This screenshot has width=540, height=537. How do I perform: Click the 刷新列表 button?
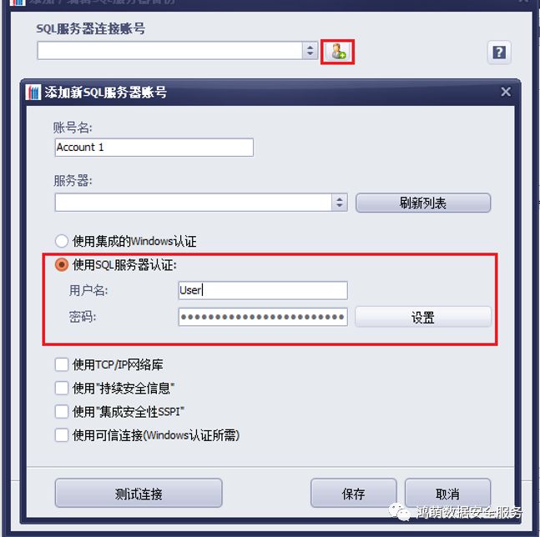[423, 203]
